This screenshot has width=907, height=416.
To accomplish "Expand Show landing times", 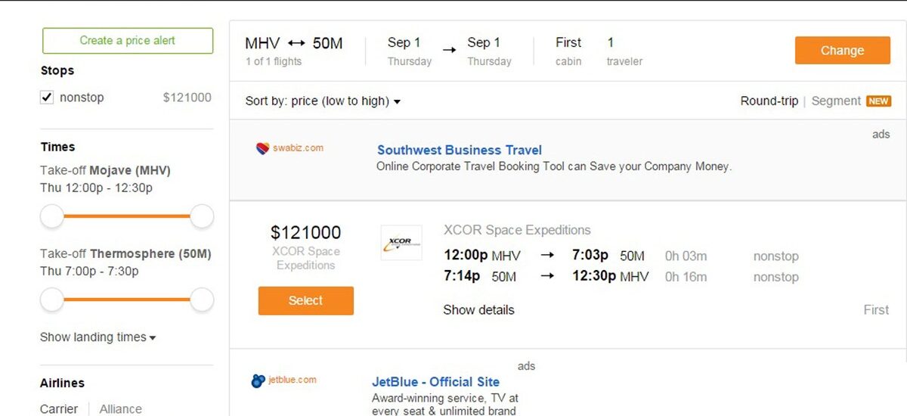I will [98, 337].
